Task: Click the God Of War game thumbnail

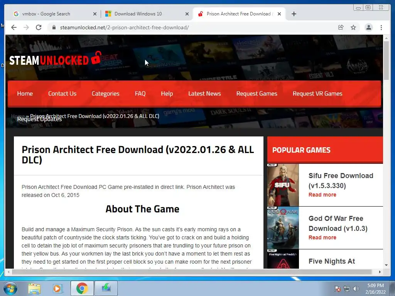Action: point(283,228)
